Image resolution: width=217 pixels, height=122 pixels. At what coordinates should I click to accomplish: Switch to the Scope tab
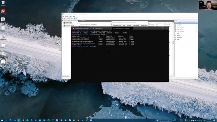tap(124, 25)
